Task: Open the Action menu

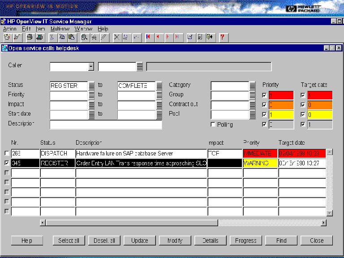Action: point(9,29)
